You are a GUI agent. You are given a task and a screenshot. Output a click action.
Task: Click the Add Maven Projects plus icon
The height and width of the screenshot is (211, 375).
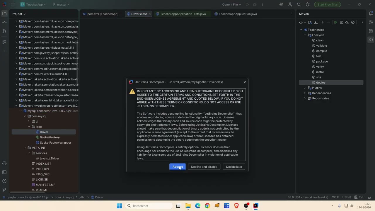(323, 22)
